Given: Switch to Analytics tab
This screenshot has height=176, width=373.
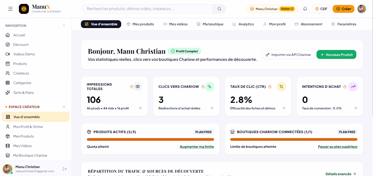Looking at the screenshot, I should tap(243, 24).
